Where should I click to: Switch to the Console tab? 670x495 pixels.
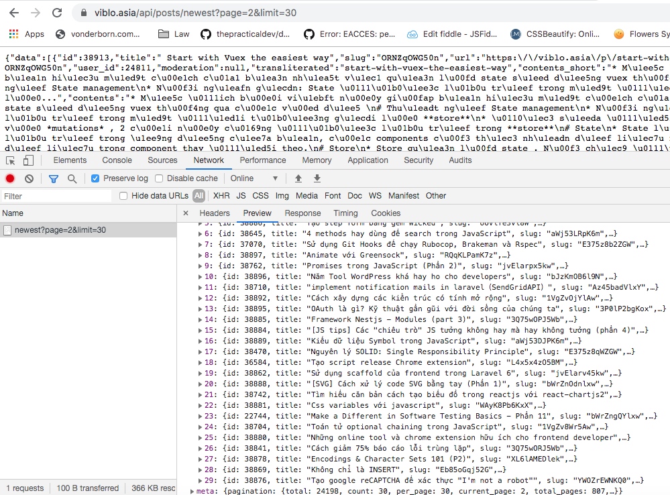[117, 160]
